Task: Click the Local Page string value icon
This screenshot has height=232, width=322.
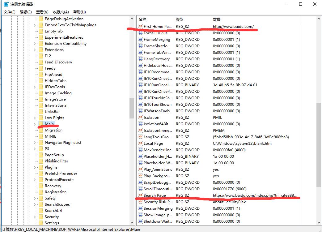Action: pyautogui.click(x=140, y=144)
